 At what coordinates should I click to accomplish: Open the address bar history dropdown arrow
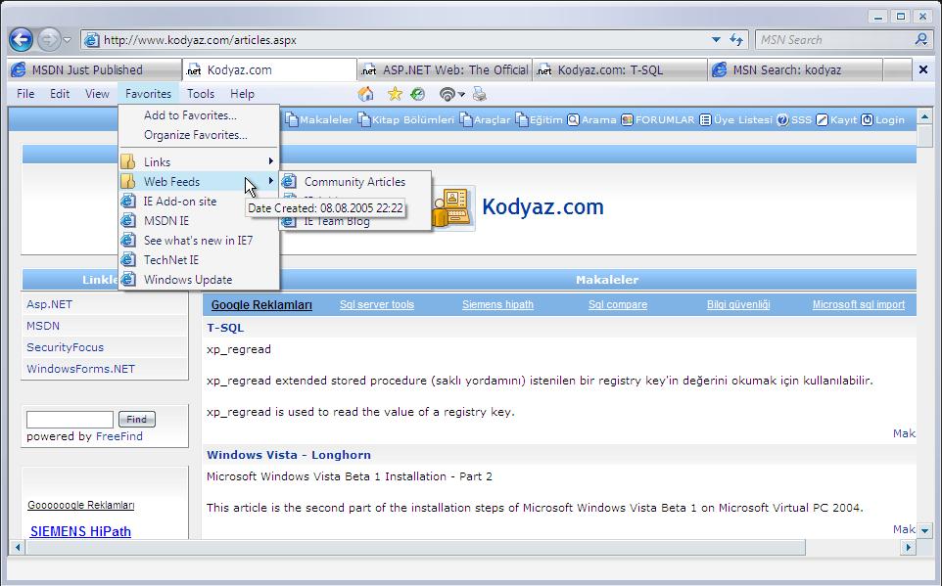[716, 40]
